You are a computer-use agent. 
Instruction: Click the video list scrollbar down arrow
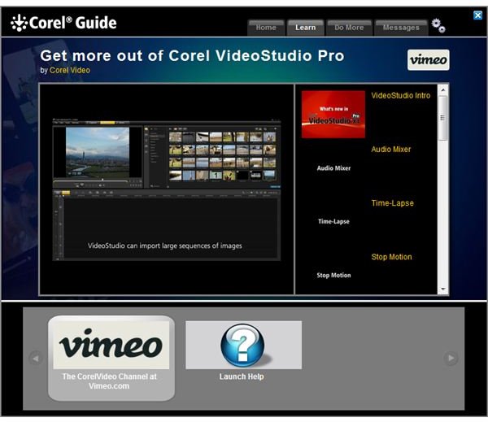[x=443, y=289]
